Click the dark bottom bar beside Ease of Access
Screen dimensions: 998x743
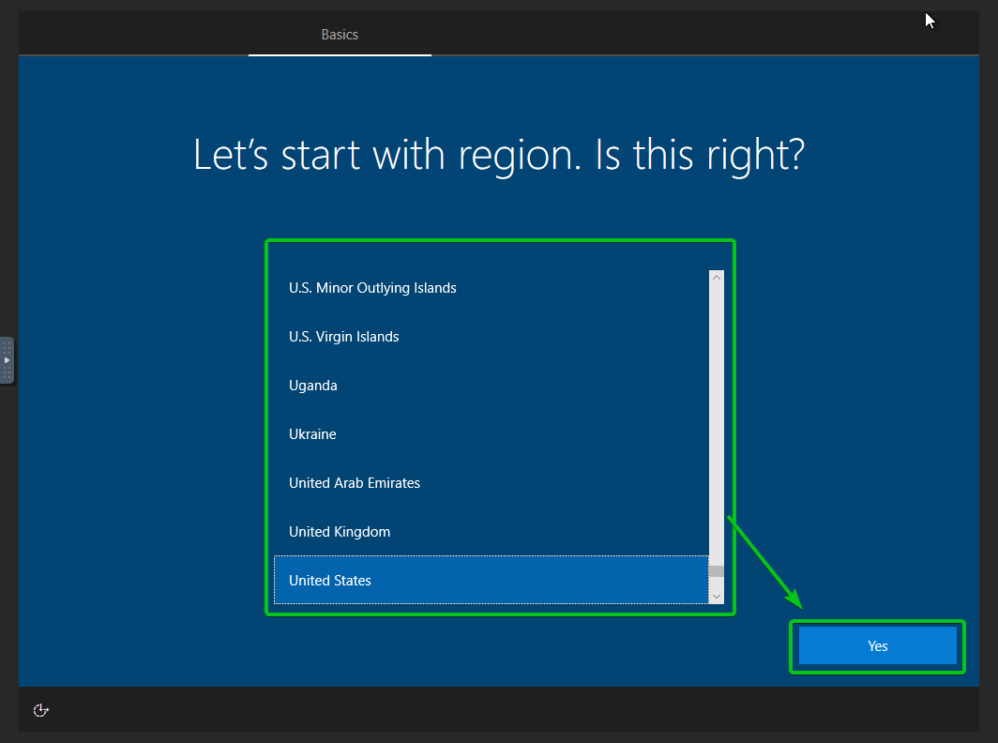coord(509,709)
